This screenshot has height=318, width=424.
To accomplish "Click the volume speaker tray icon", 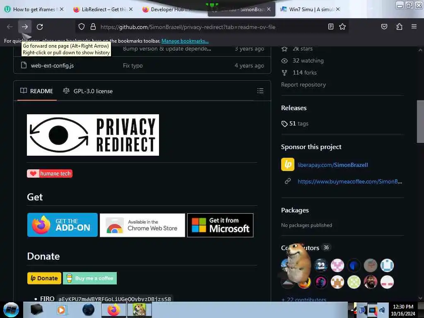I will [382, 310].
